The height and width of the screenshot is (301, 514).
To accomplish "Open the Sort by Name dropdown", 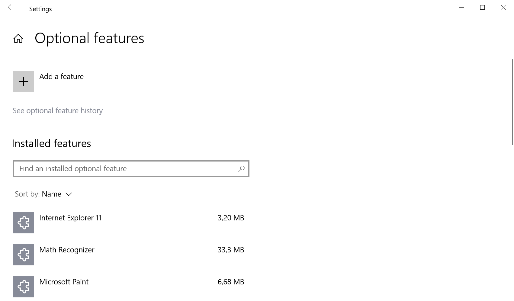I will (x=51, y=194).
